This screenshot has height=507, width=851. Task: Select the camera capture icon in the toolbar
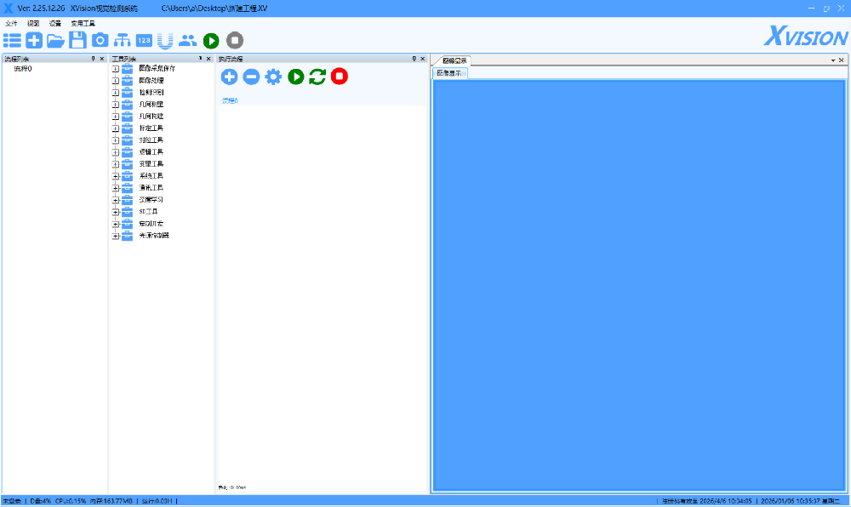point(100,39)
